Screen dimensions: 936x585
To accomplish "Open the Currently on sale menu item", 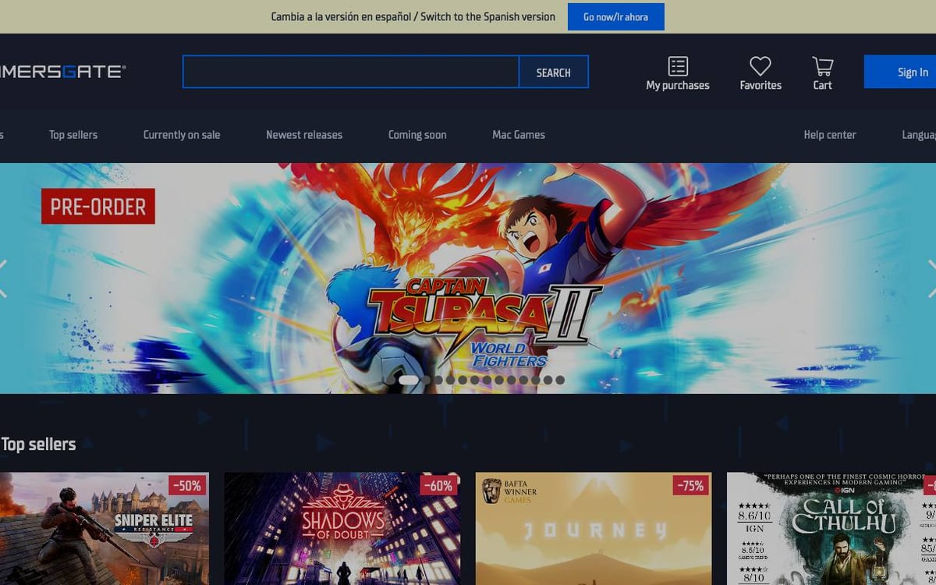I will pos(182,135).
